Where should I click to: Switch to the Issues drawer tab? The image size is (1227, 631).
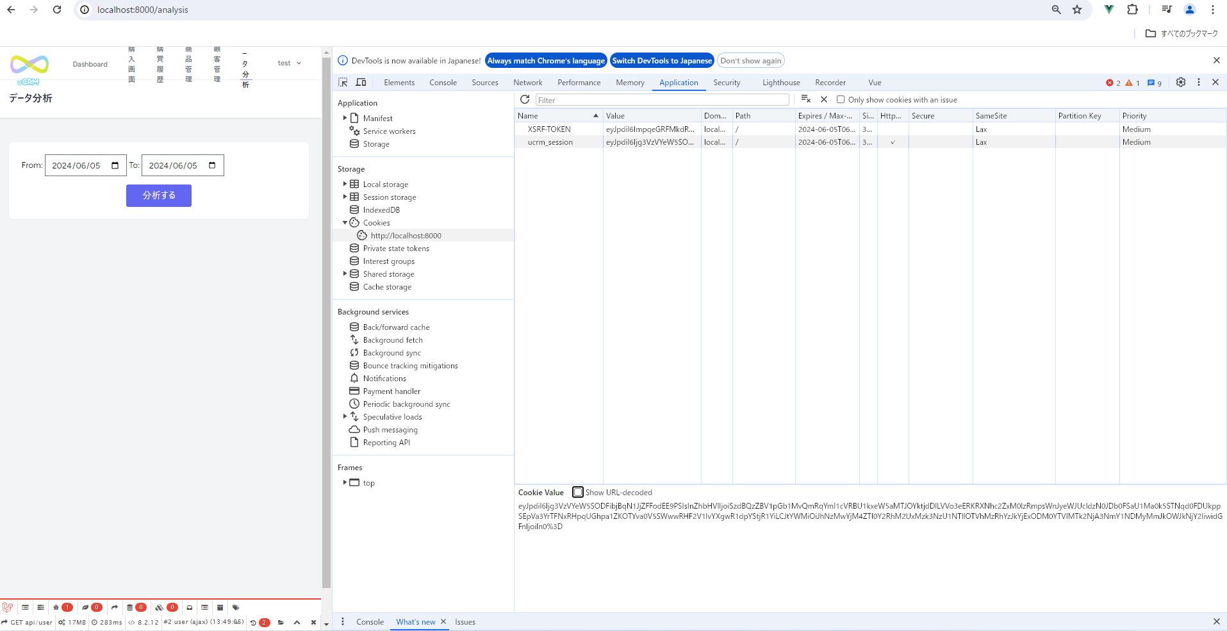[465, 622]
